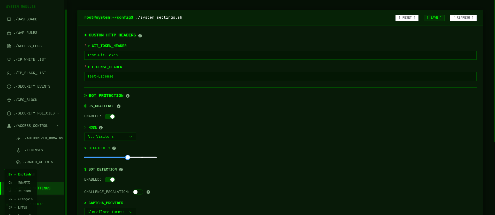Turn off the BOT_DETECTION enabled toggle
The image size is (495, 215).
click(110, 179)
